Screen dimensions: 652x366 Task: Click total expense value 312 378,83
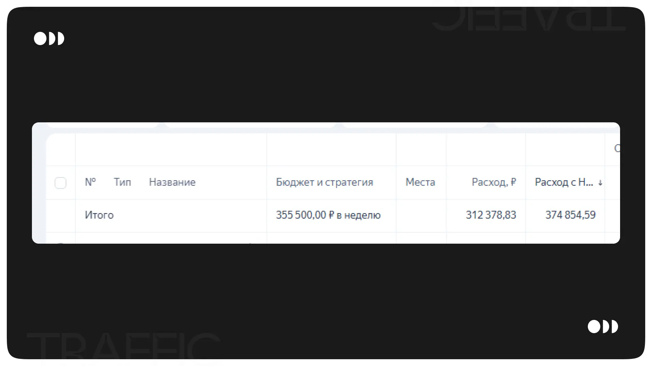(x=491, y=215)
